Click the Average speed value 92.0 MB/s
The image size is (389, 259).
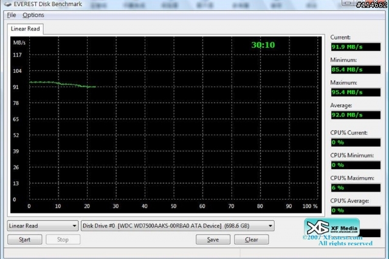356,115
